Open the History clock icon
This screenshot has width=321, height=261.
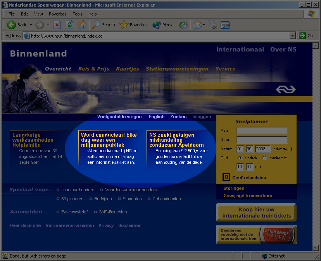coord(183,25)
